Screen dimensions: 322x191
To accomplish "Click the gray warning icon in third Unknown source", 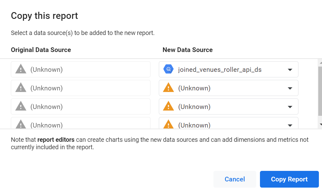I will (20, 106).
